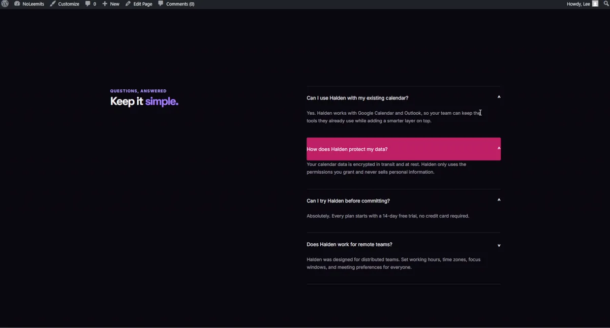The height and width of the screenshot is (328, 610).
Task: Open the New content menu
Action: [111, 4]
